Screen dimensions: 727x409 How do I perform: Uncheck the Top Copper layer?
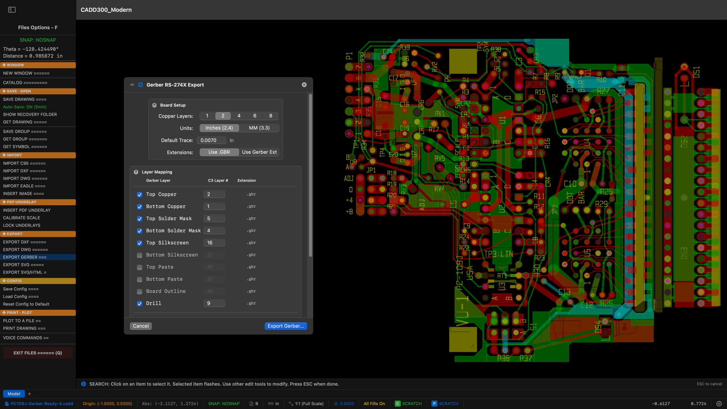coord(140,195)
